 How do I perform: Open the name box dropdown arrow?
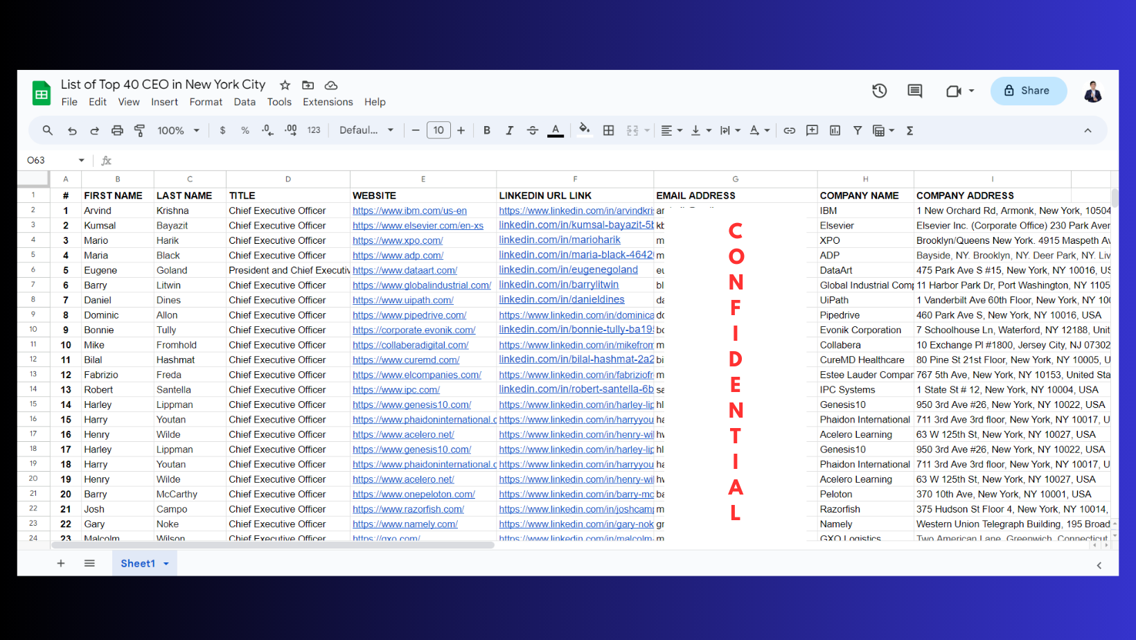[82, 160]
